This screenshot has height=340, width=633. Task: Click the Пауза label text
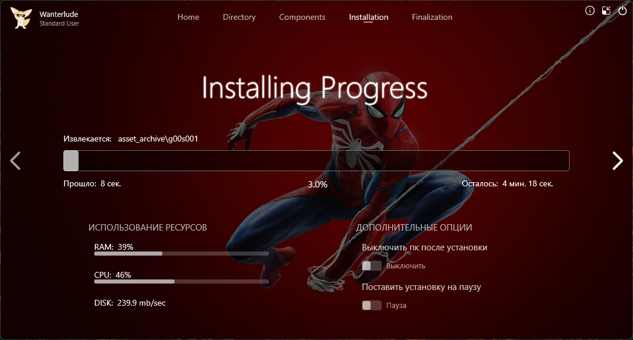396,306
